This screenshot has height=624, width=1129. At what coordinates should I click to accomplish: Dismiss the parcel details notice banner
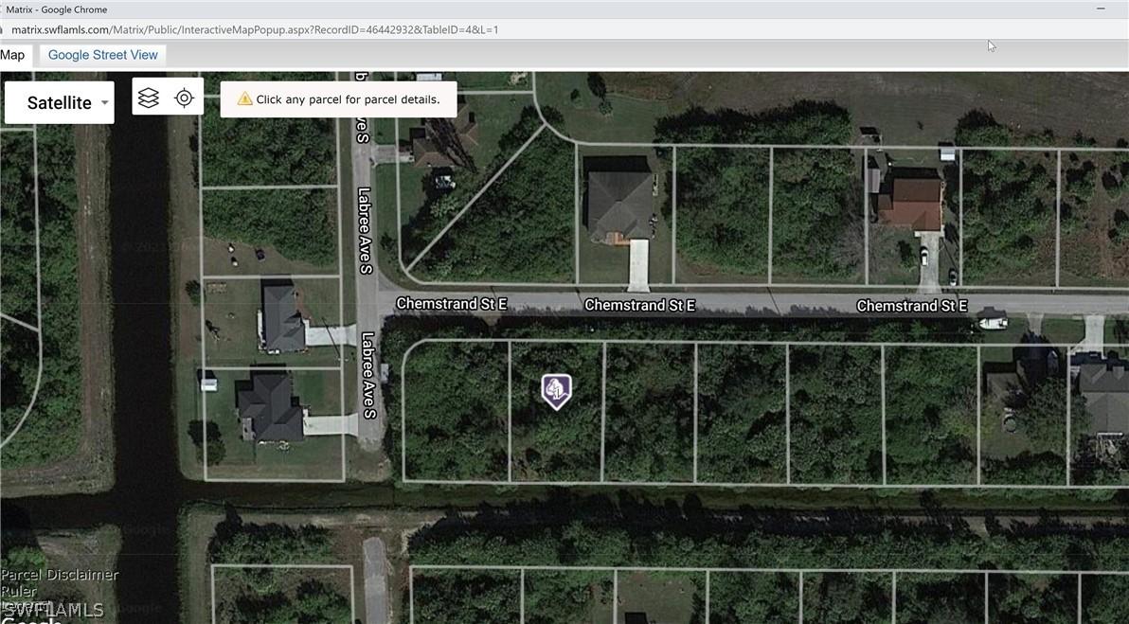[x=338, y=98]
